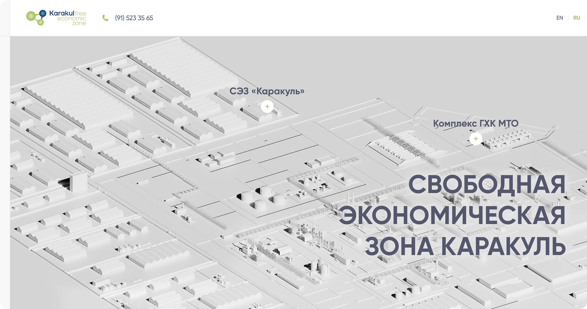Click the Karakul molecule logo icon

click(36, 17)
